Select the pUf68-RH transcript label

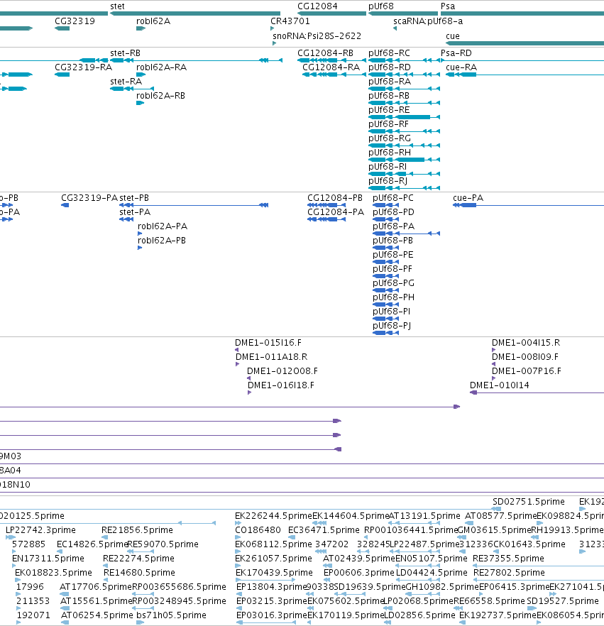390,153
